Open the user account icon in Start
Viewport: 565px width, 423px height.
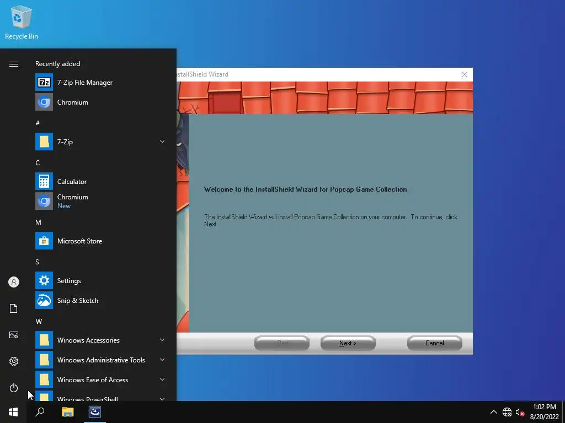(x=14, y=282)
